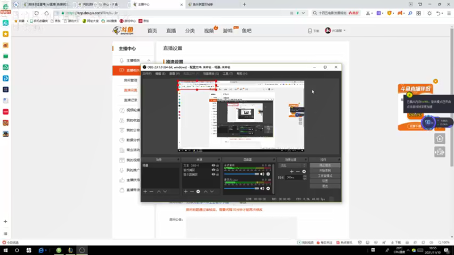Open transition properties gear icon
This screenshot has height=255, width=454.
[x=304, y=172]
